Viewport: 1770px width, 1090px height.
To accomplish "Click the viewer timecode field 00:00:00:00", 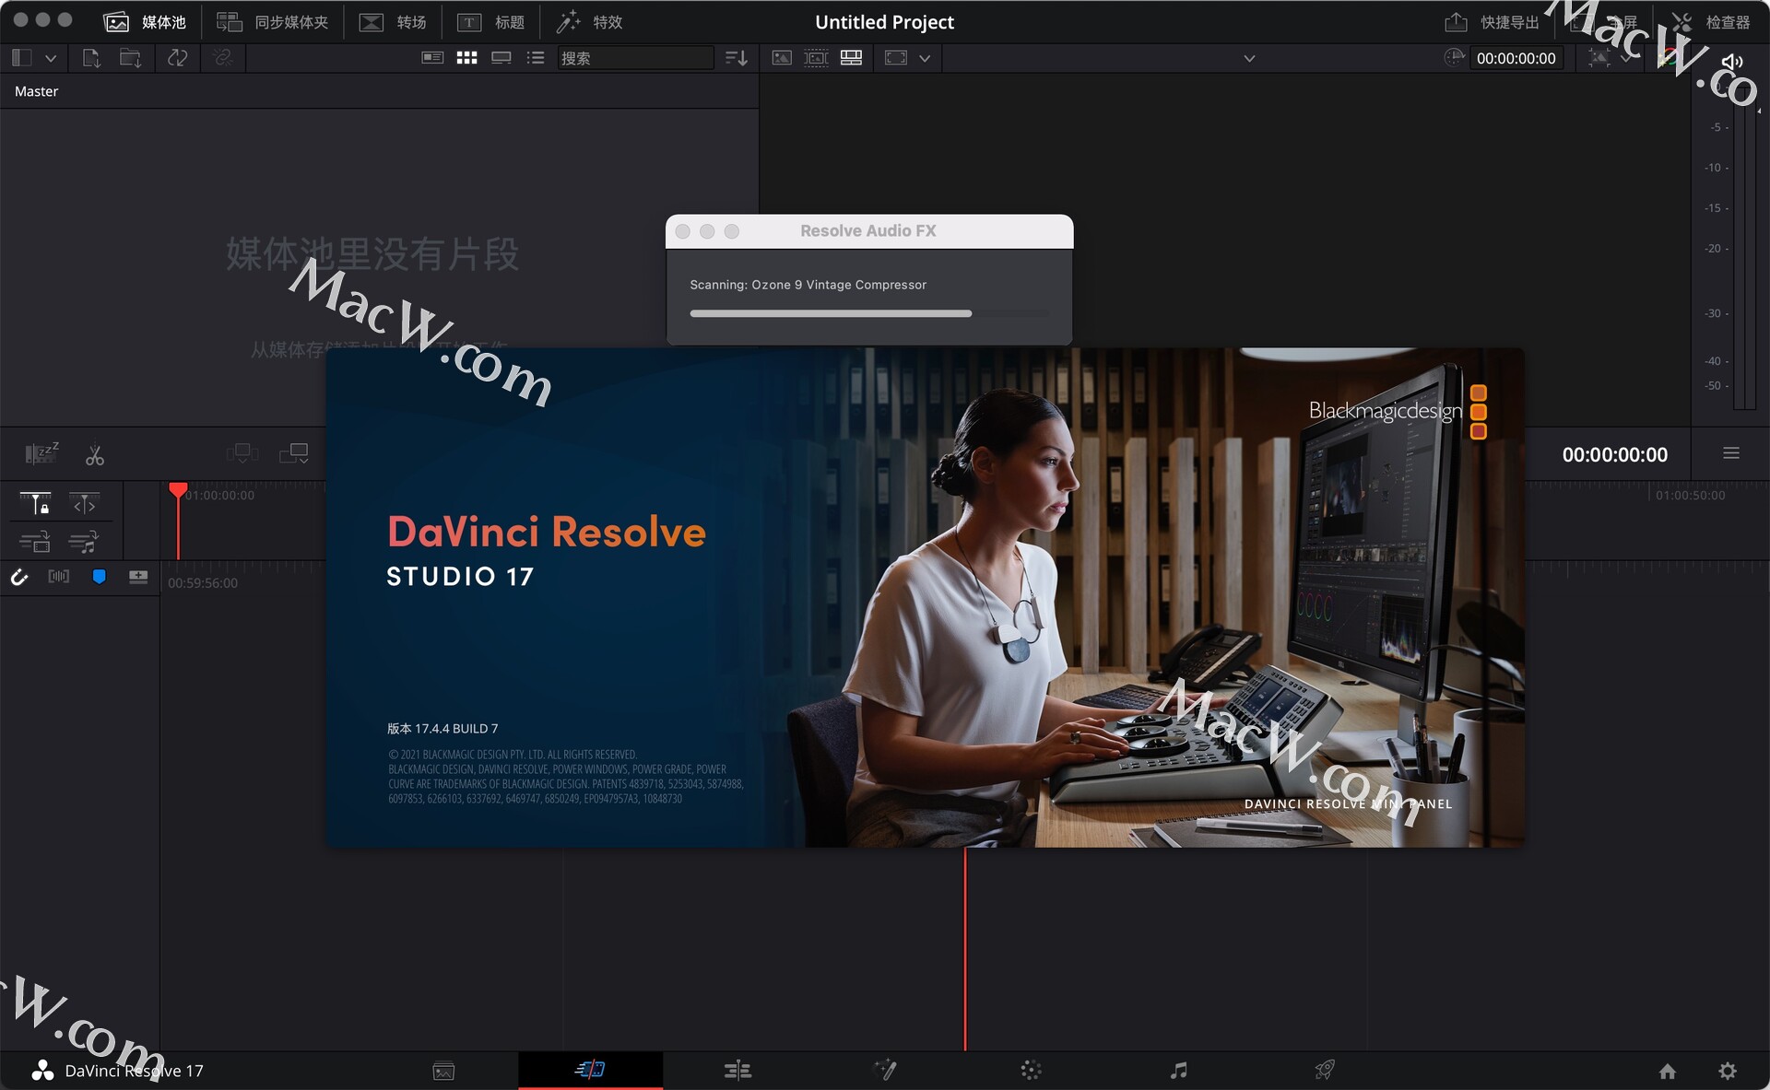I will coord(1516,58).
